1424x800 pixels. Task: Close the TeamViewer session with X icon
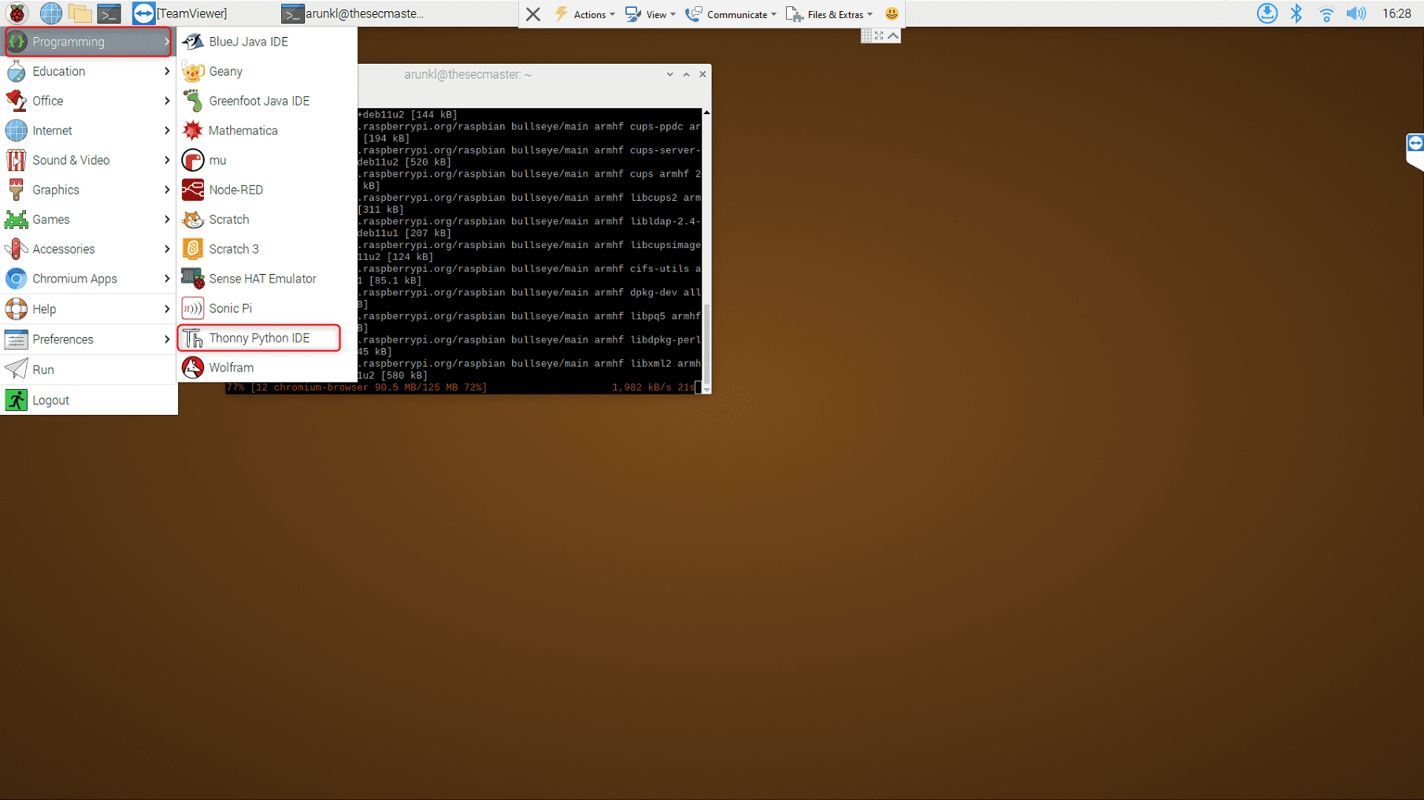(x=533, y=14)
